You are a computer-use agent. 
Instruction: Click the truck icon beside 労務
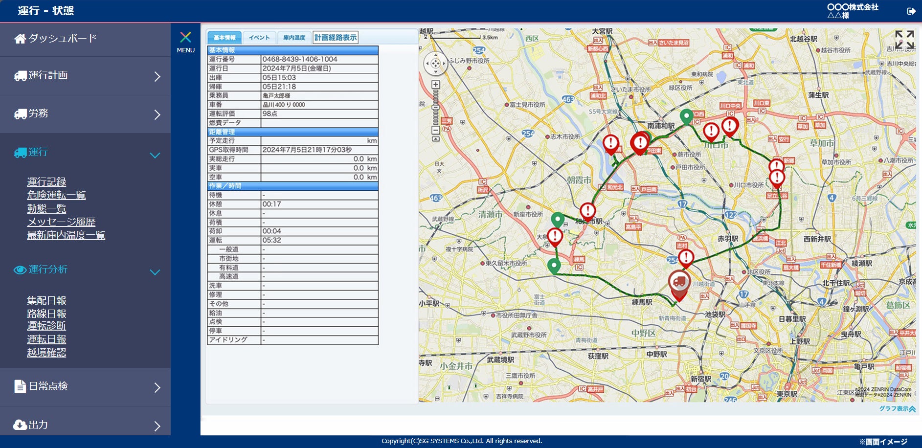point(21,114)
